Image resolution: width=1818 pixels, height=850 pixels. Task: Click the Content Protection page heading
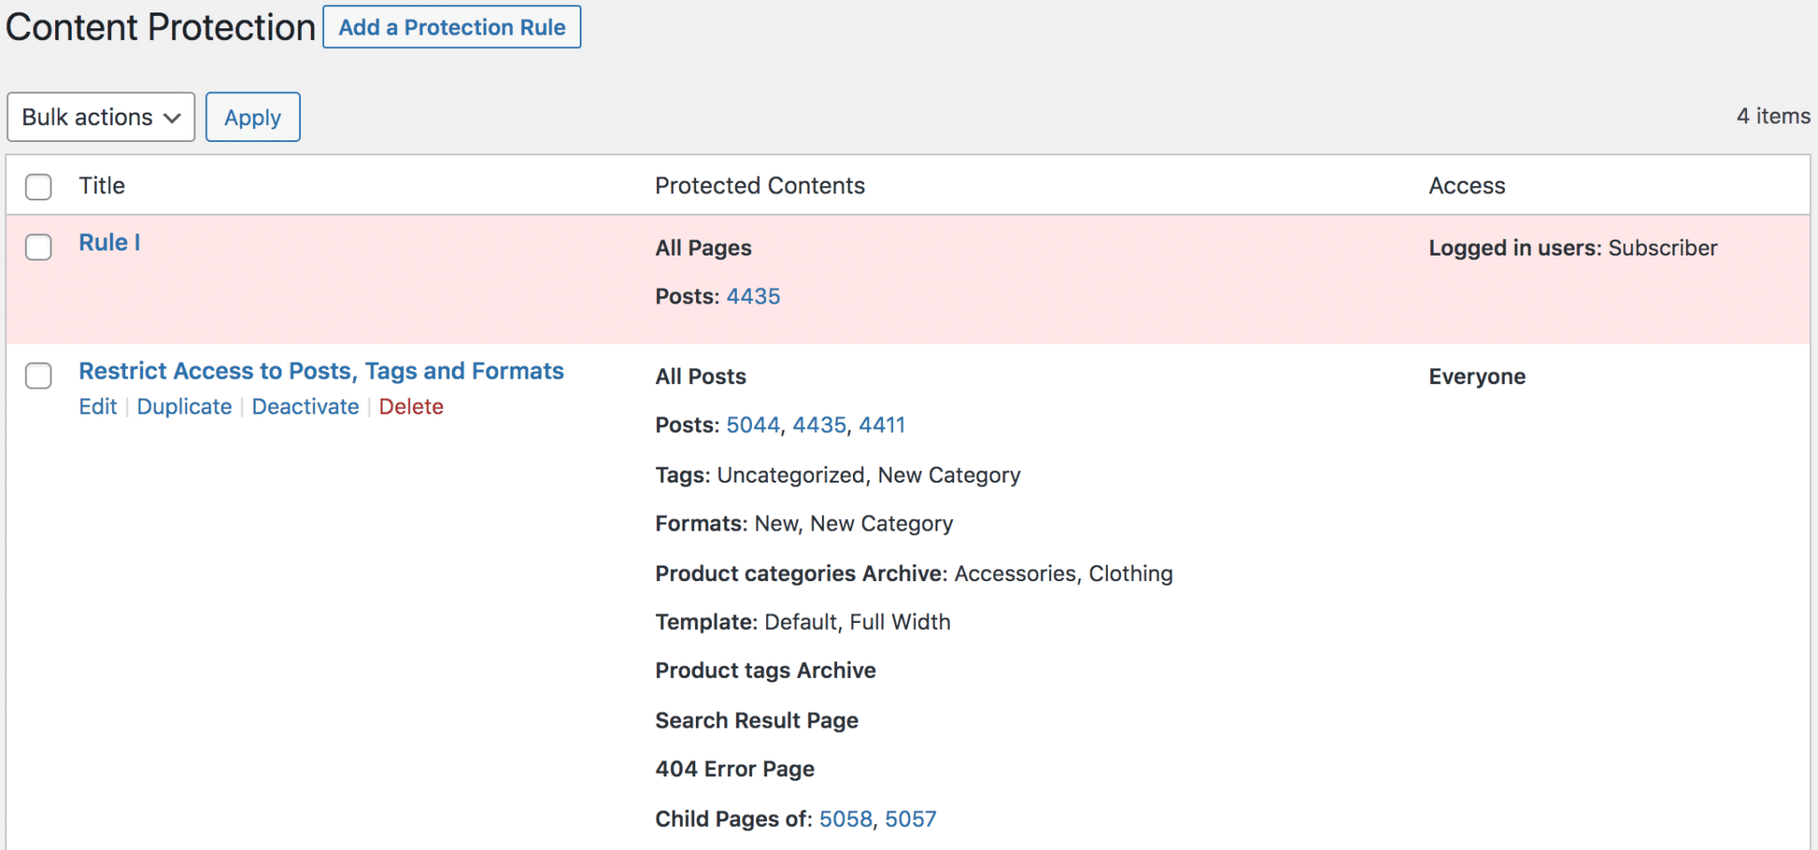point(161,28)
